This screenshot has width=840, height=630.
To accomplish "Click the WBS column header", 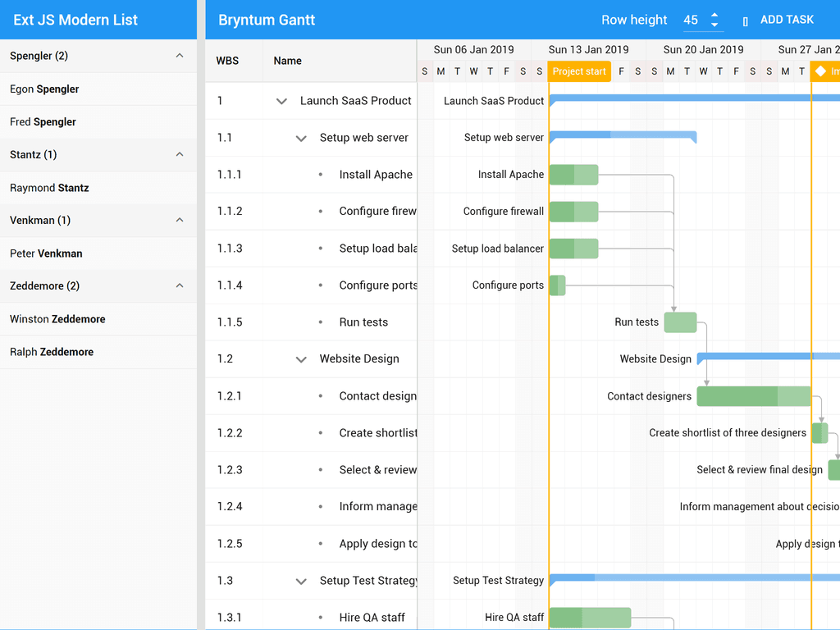I will [x=228, y=61].
